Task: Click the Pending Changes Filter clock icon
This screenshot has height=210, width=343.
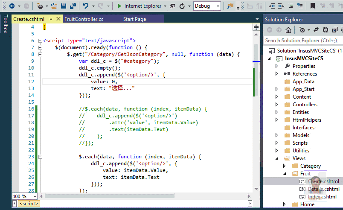Action: 302,30
